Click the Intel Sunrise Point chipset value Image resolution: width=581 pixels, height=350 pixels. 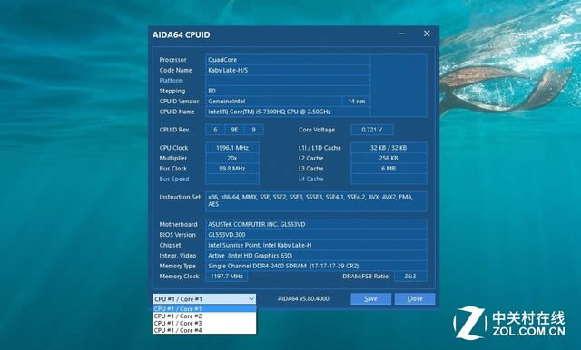(316, 245)
